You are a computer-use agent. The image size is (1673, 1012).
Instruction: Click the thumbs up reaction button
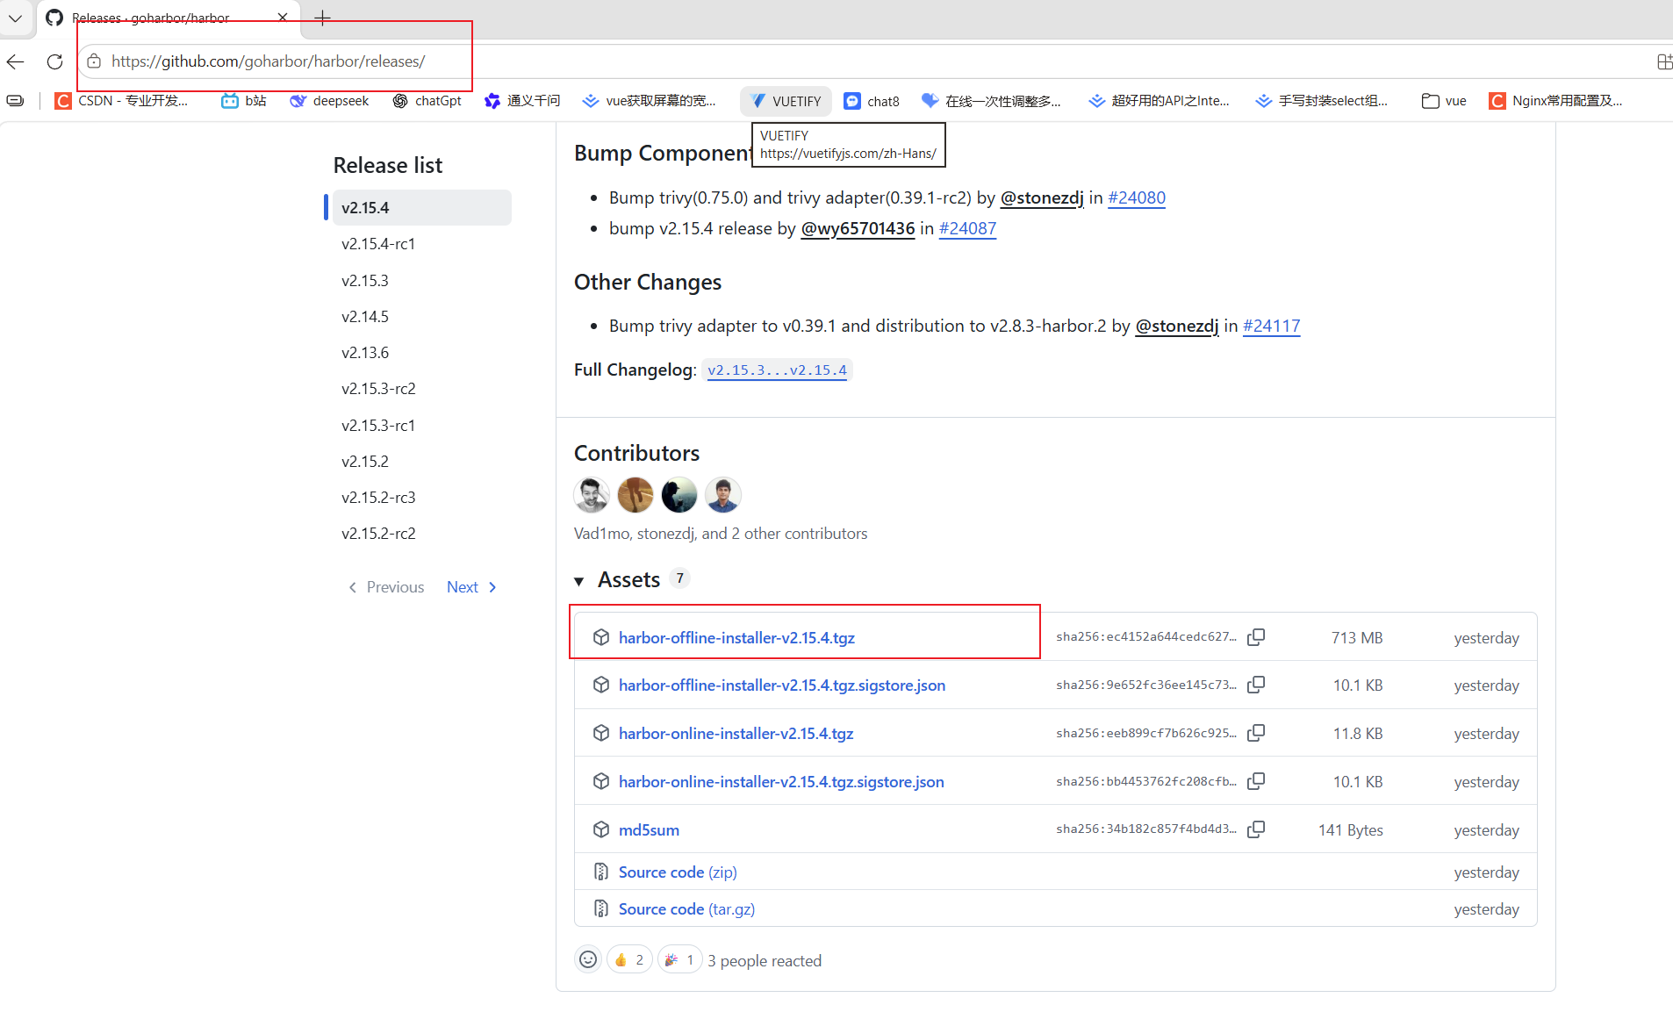[x=629, y=960]
